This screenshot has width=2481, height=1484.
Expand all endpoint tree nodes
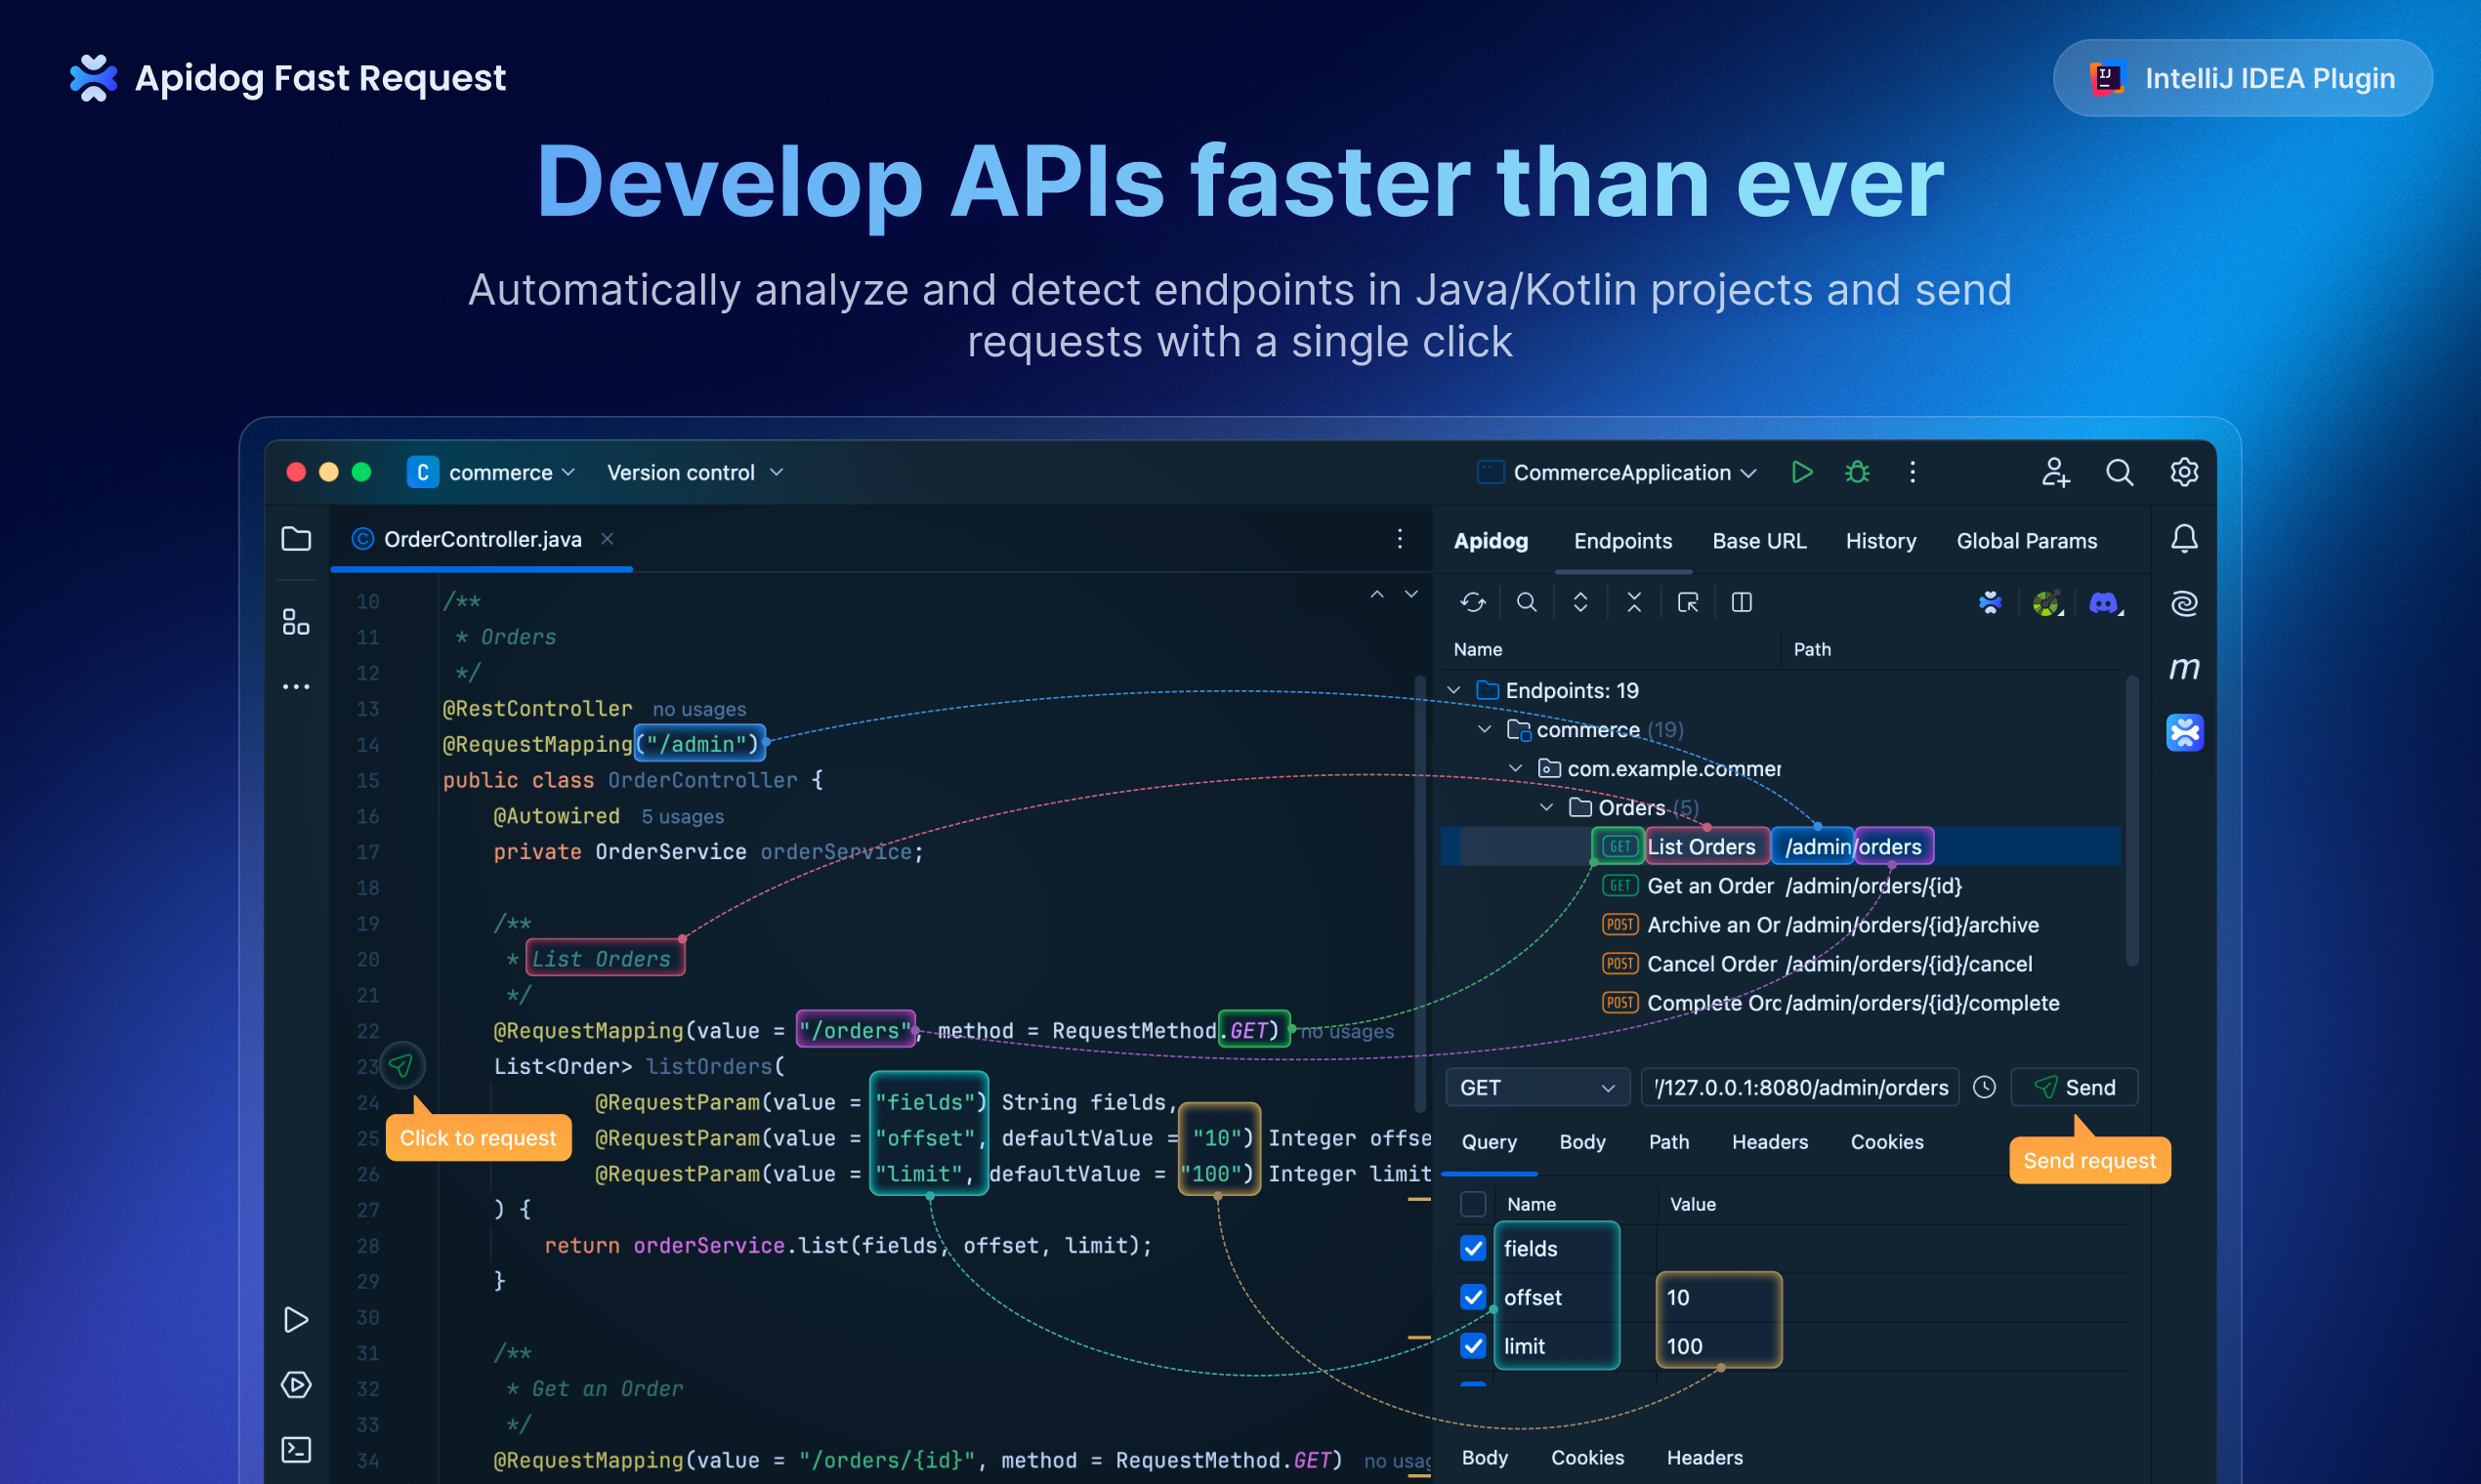(x=1580, y=602)
